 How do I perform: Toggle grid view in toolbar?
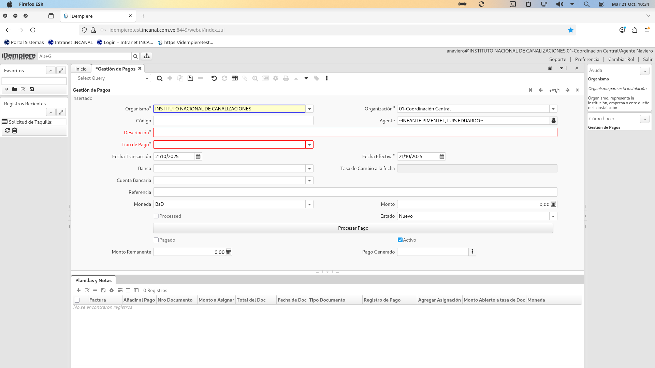coord(235,78)
